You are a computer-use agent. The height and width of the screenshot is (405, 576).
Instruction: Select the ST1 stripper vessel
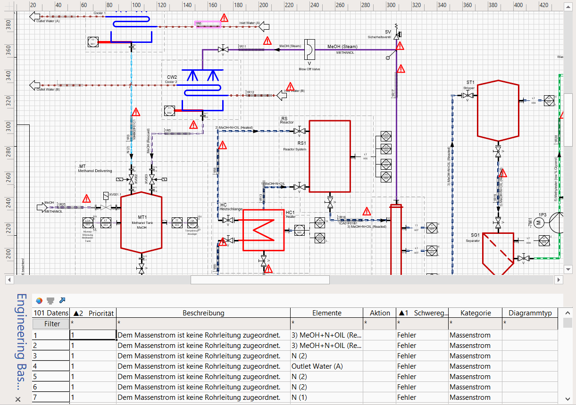pyautogui.click(x=498, y=111)
